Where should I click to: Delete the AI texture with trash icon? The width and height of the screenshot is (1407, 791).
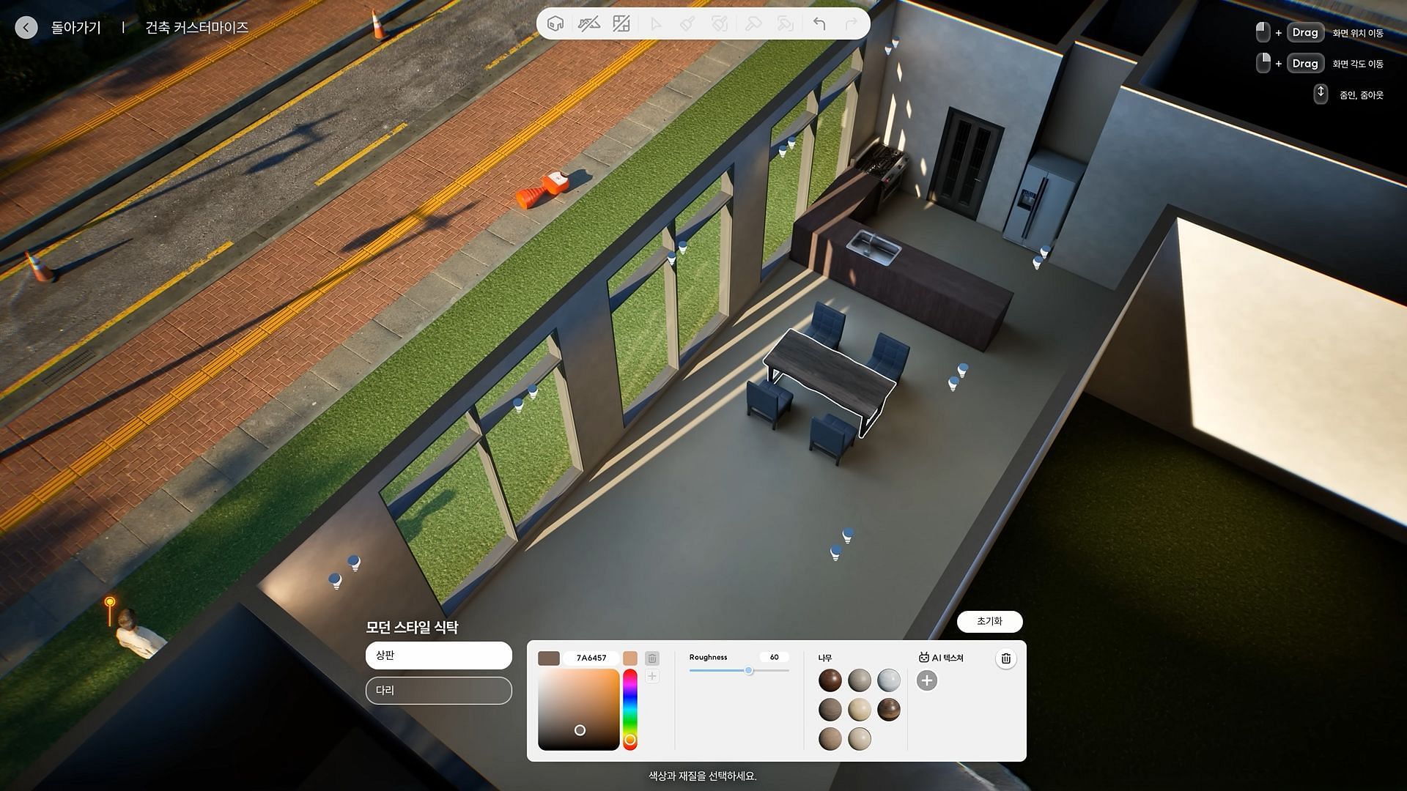1005,658
